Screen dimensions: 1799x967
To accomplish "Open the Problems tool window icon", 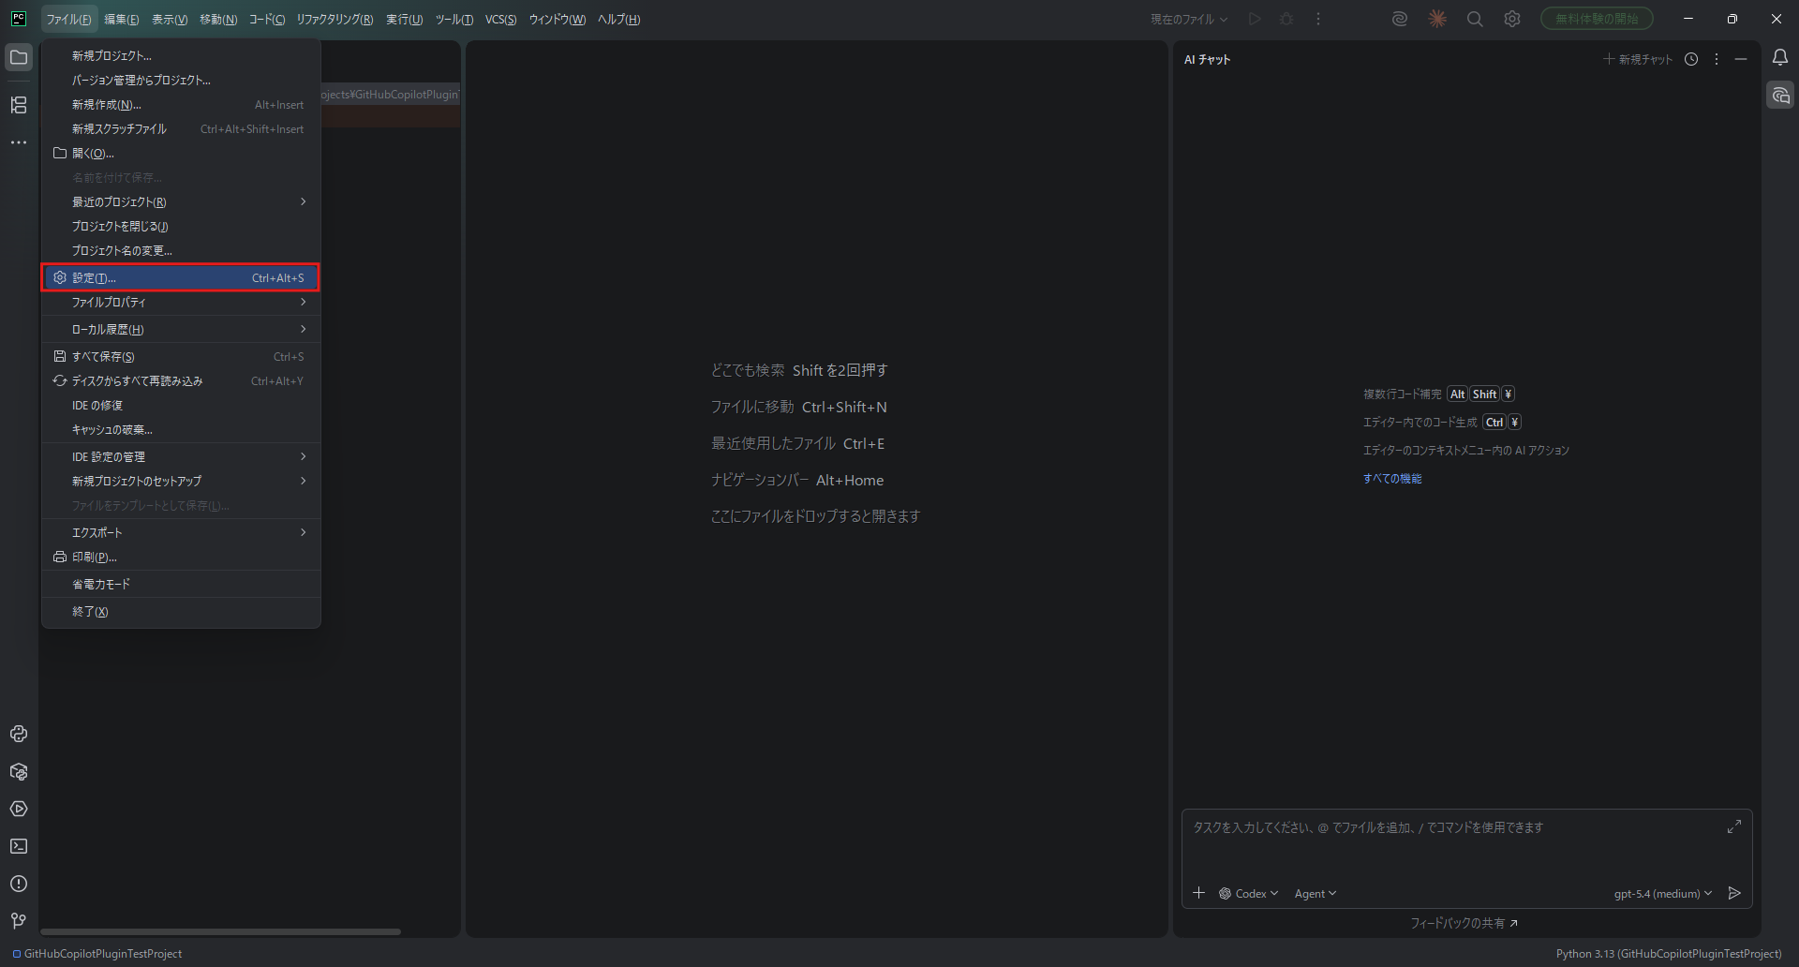I will [x=19, y=884].
